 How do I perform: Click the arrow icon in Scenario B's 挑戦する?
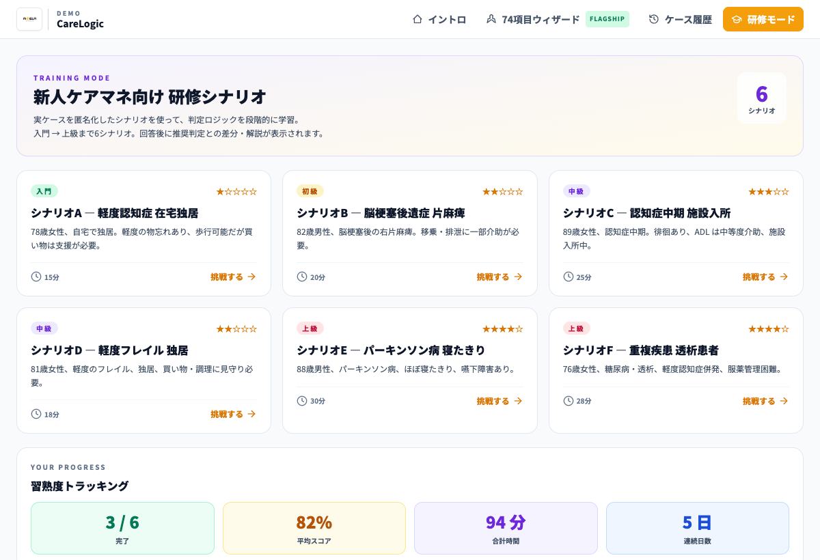(x=518, y=277)
